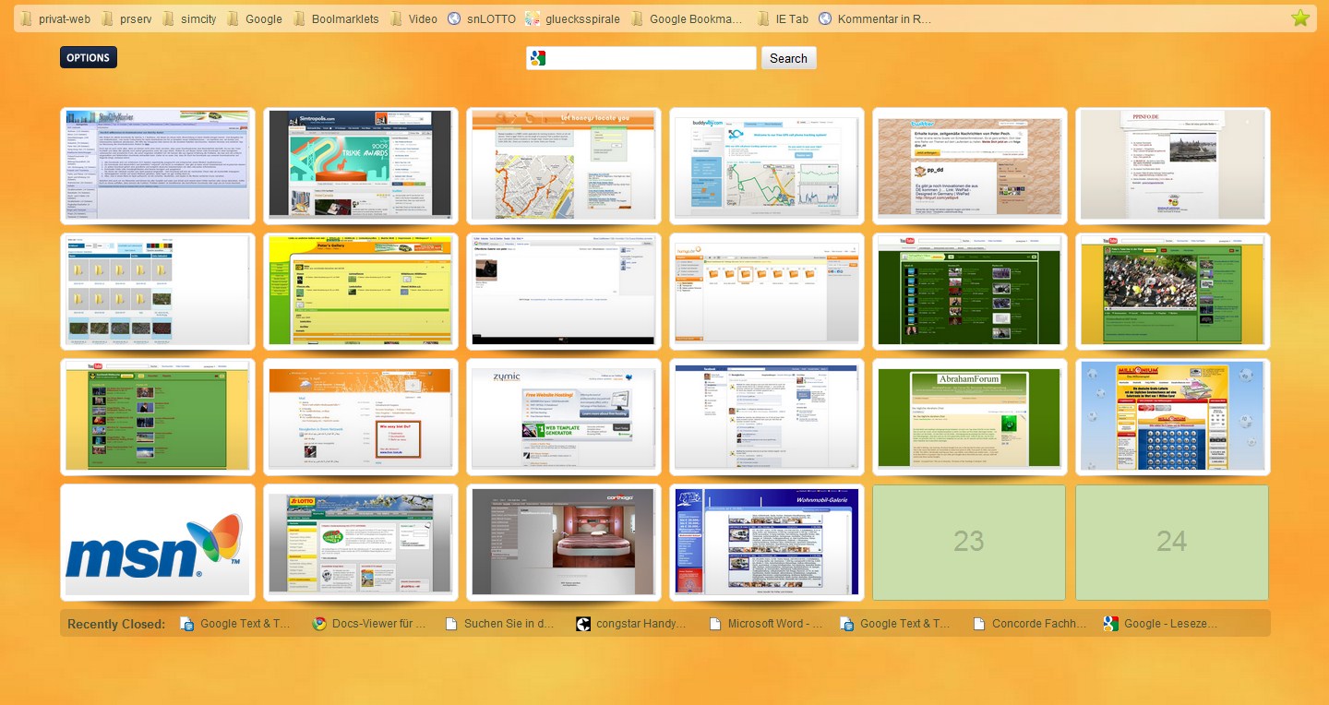Open the IE Tab bookmark folder

click(783, 18)
